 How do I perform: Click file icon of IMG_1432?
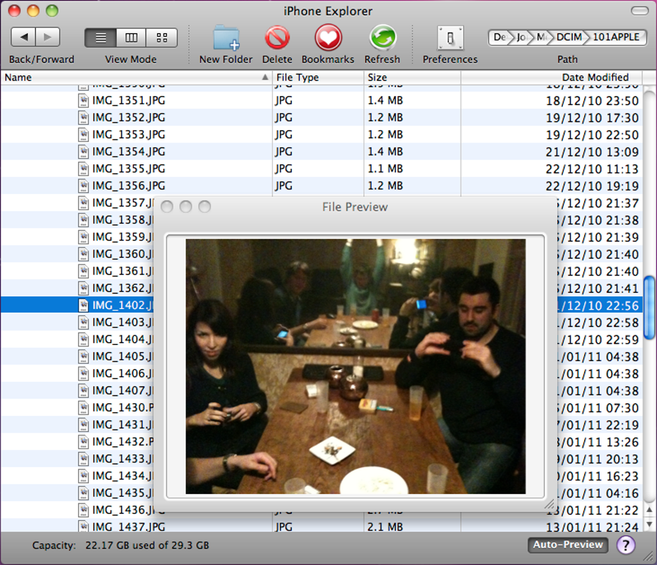tap(84, 442)
